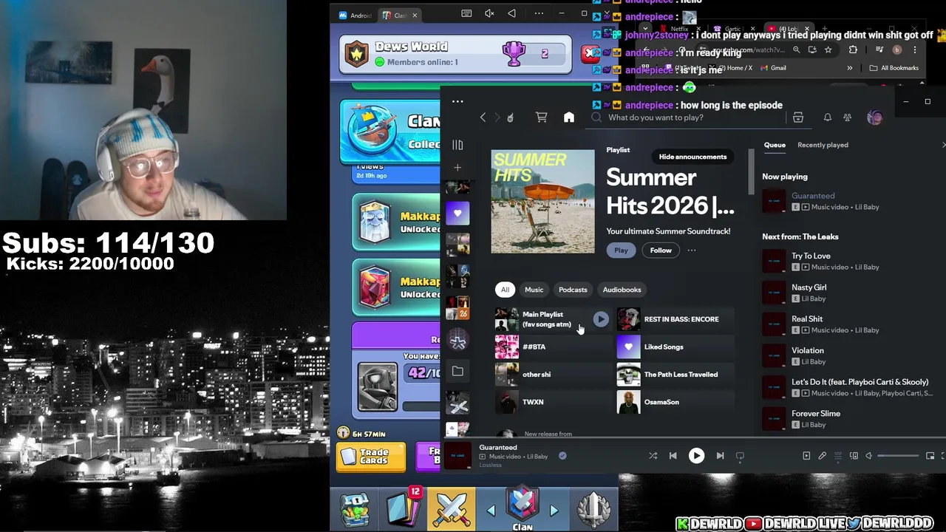Select the All filter chip
This screenshot has height=532, width=946.
[505, 290]
